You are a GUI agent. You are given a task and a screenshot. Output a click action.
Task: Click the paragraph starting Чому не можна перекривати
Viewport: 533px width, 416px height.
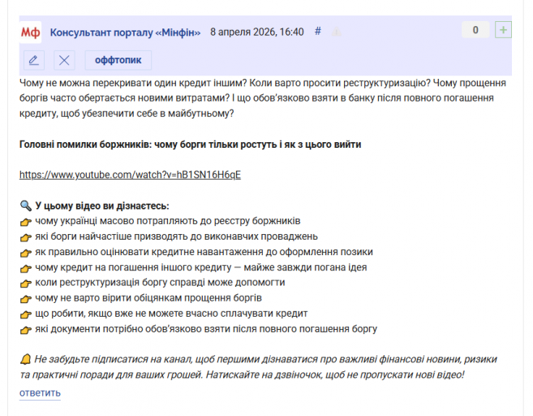pos(263,98)
